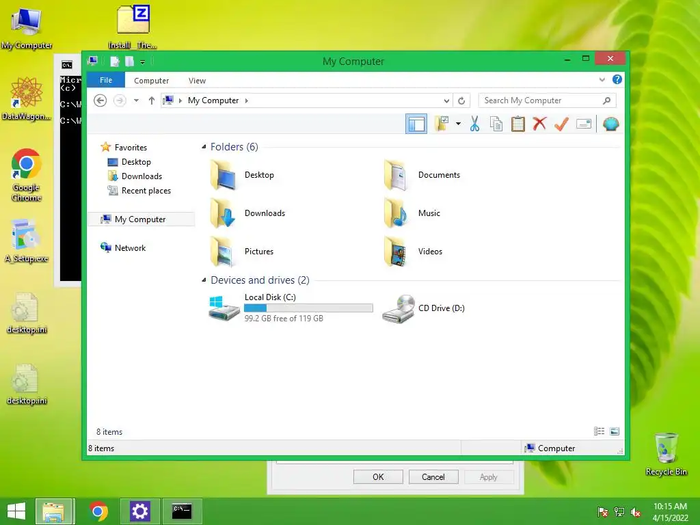This screenshot has width=700, height=525.
Task: Select the Properties quick access icon
Action: [115, 62]
